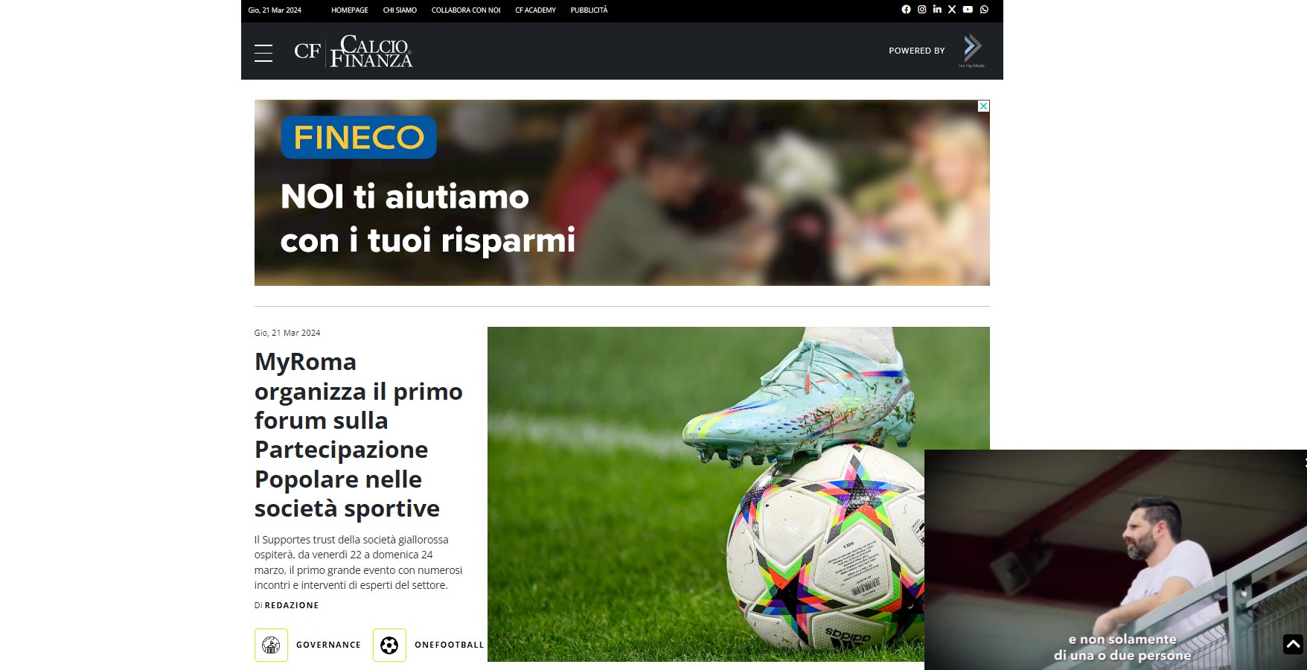The image size is (1307, 670).
Task: Click the Governance category icon
Action: click(x=271, y=645)
